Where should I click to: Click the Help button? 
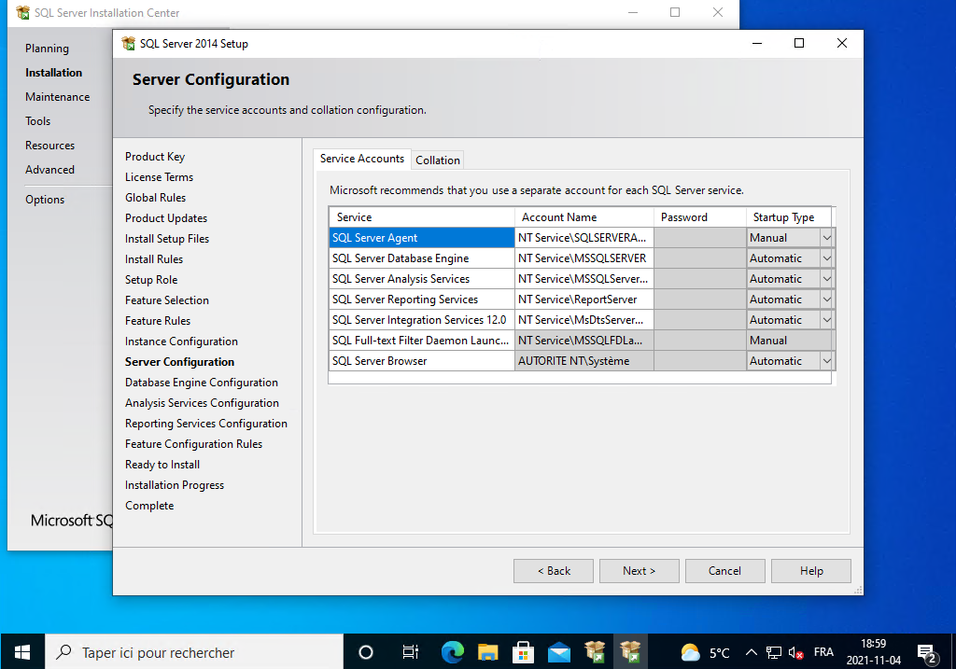(811, 571)
